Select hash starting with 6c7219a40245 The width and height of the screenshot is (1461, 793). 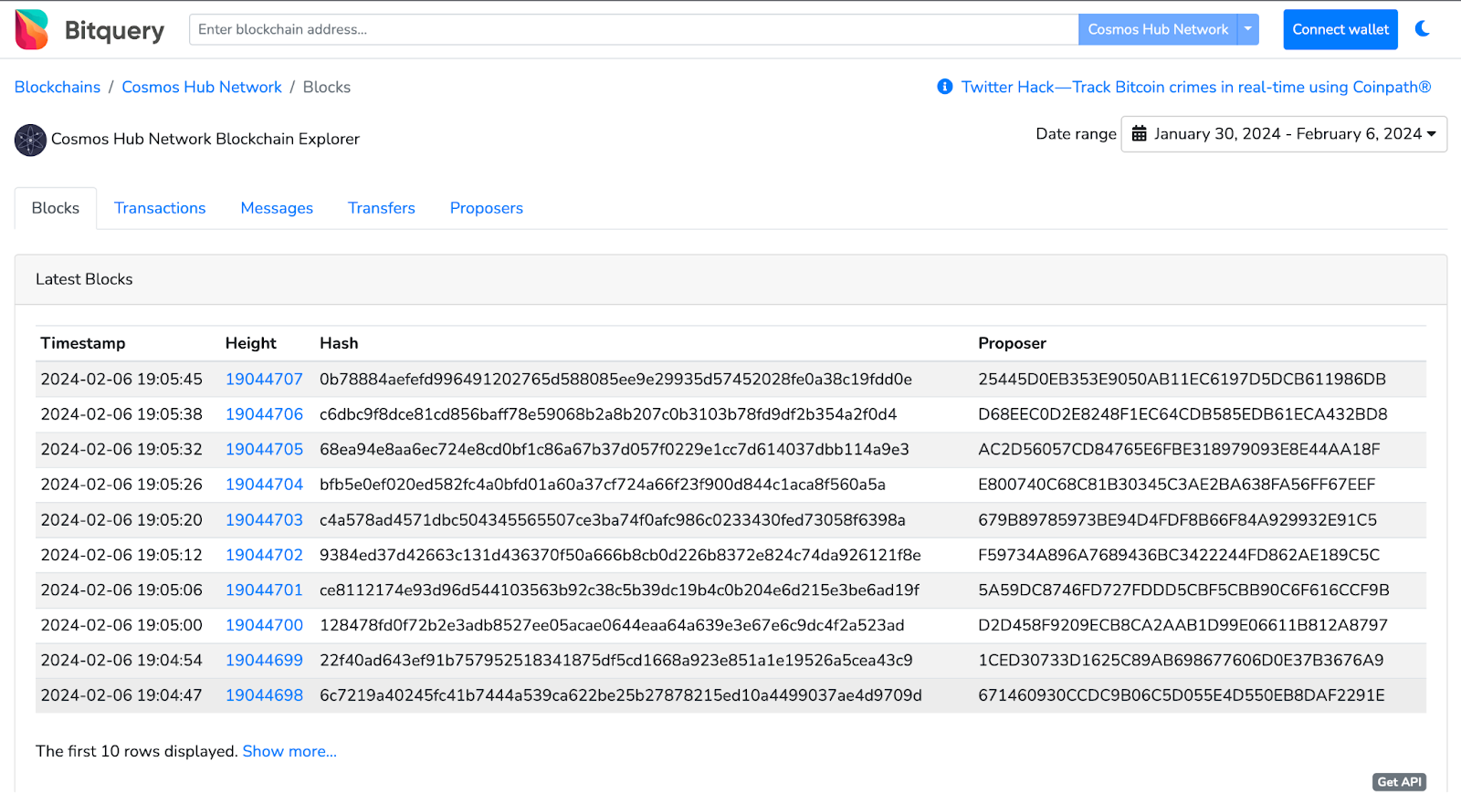pos(621,695)
